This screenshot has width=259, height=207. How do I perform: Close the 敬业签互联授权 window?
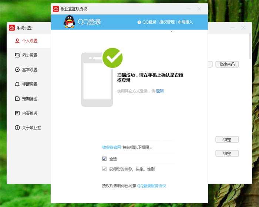click(x=199, y=9)
